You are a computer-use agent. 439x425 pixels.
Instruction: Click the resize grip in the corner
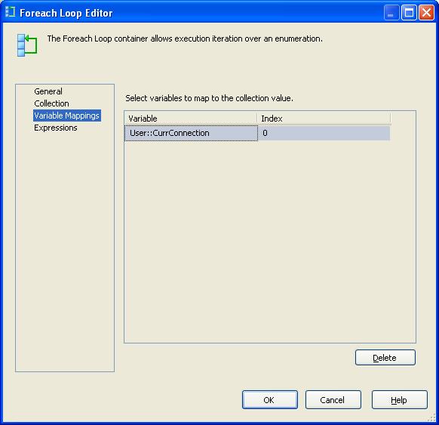(431, 417)
